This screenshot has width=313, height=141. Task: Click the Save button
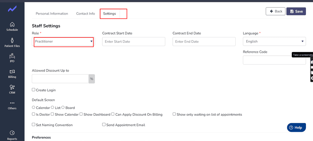296,11
